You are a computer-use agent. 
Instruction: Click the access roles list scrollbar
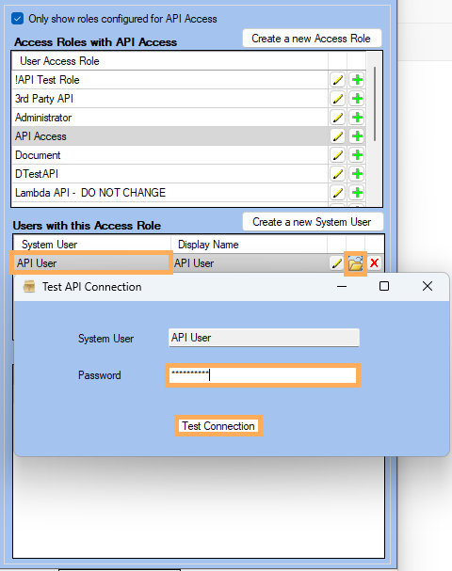coord(375,103)
